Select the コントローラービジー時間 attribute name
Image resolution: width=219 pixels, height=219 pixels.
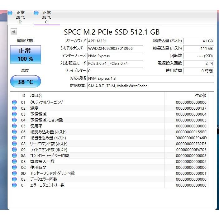[x=50, y=155]
